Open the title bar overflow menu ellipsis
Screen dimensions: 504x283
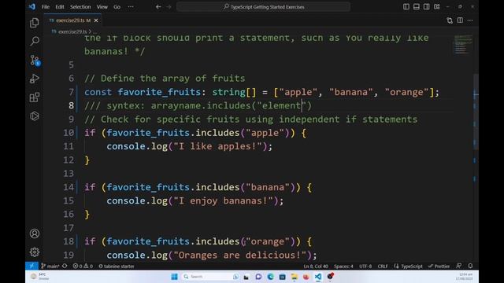coord(131,7)
